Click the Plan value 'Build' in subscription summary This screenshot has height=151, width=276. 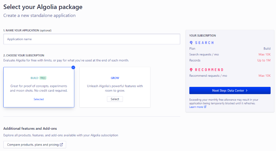[x=267, y=49]
